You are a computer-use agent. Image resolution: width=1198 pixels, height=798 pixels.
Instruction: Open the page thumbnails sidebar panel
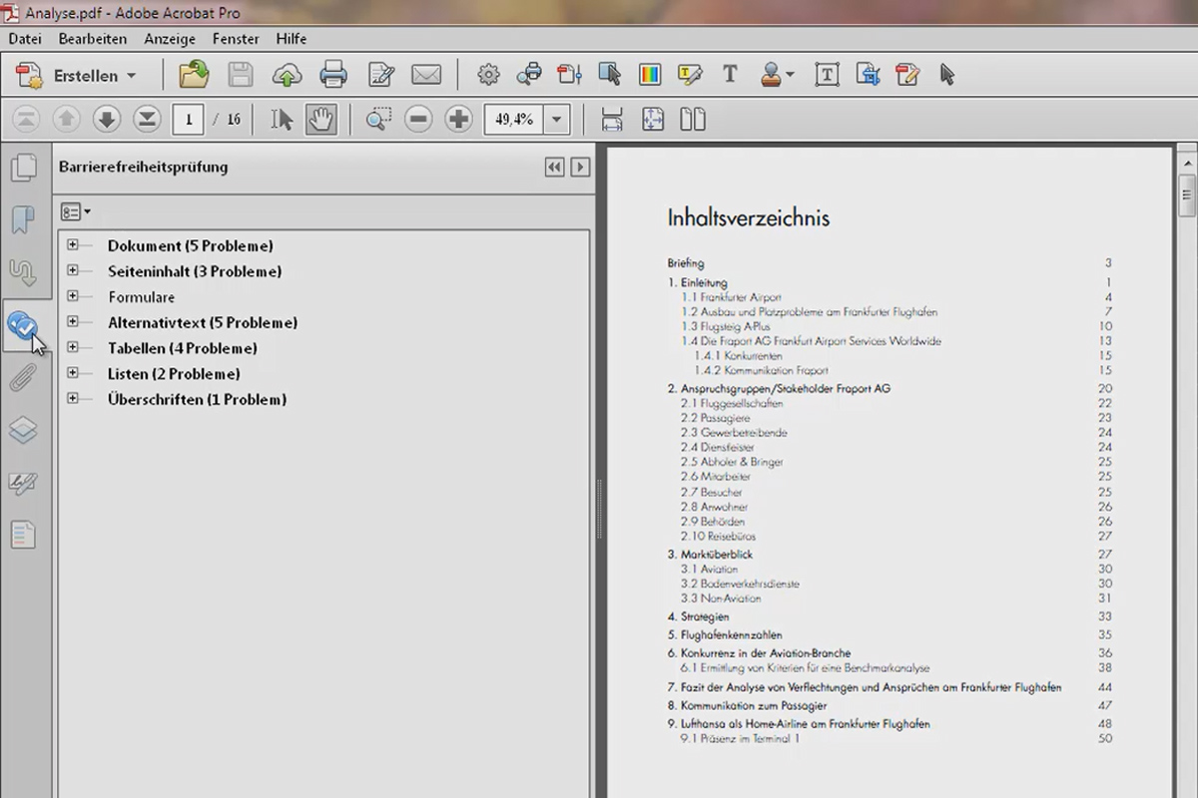(x=23, y=168)
